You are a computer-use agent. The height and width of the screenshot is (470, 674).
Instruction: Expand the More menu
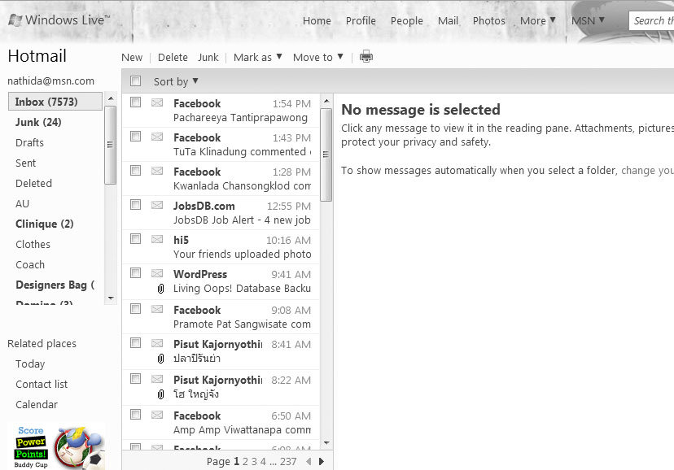[x=538, y=20]
